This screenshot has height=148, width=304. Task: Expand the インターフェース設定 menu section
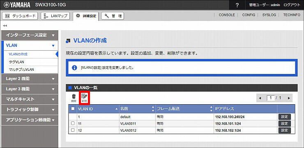[30, 35]
